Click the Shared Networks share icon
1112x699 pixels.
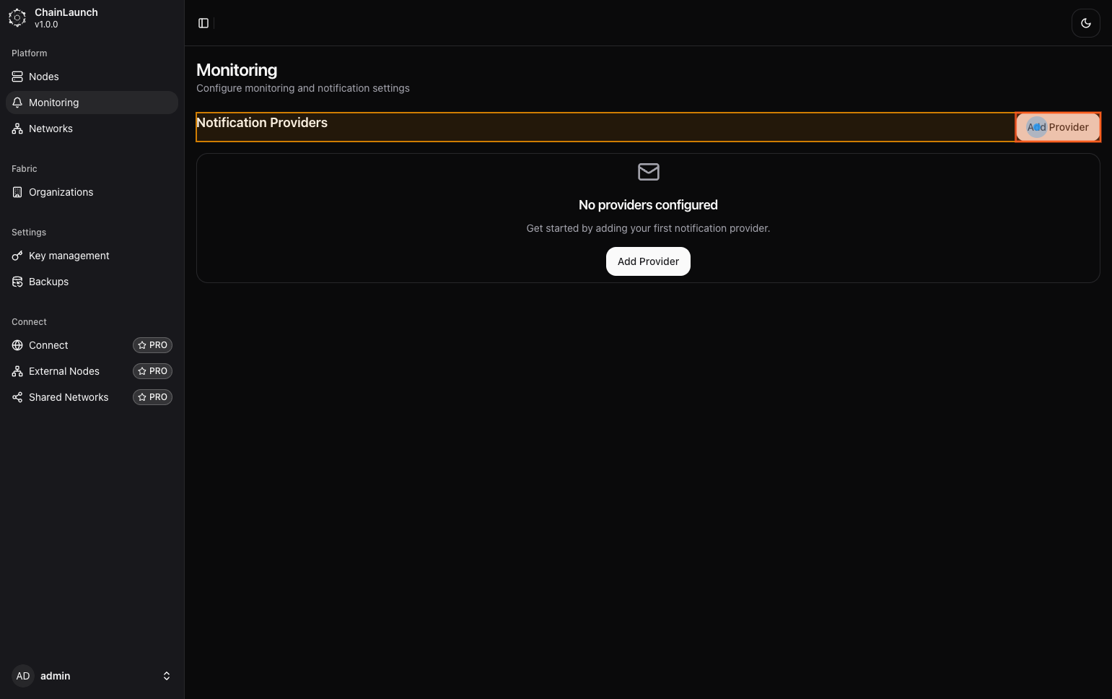coord(17,397)
